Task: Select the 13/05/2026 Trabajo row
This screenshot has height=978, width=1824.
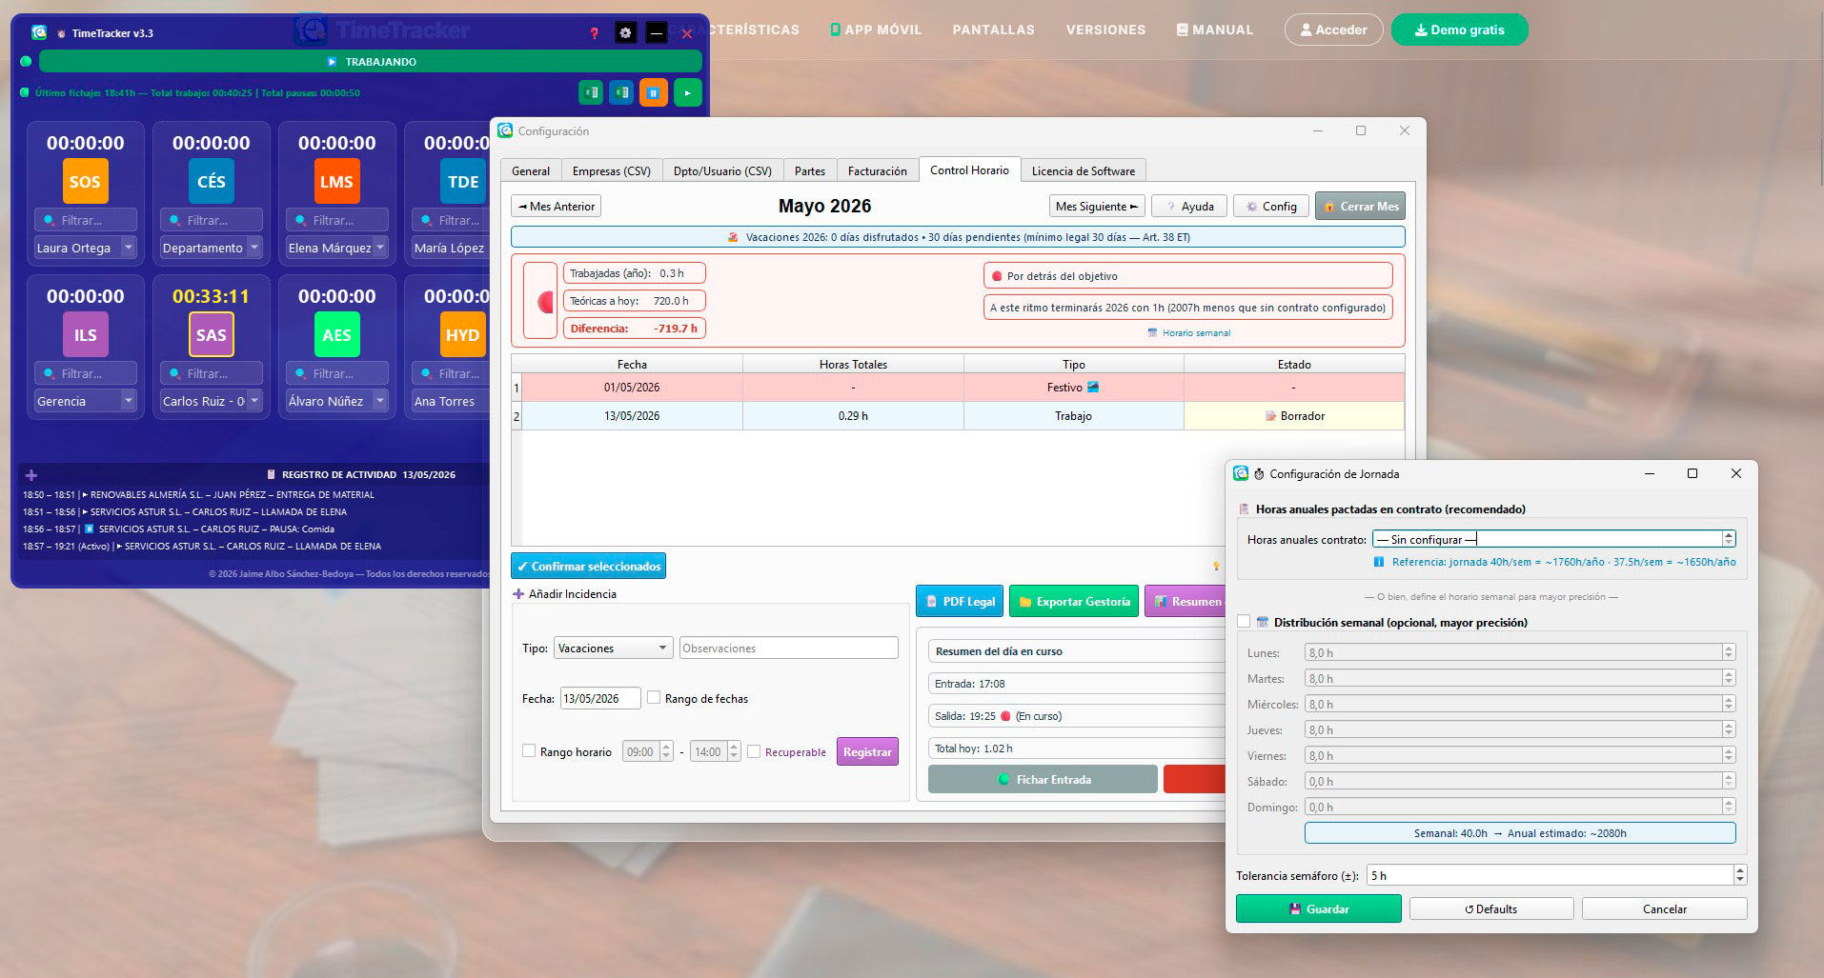Action: tap(958, 415)
